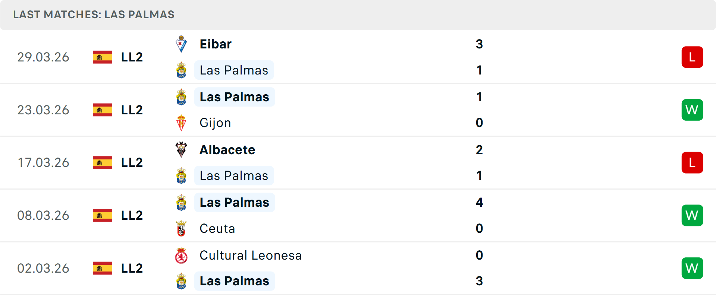Screen dimensions: 716x295
Task: Click the Spain flag next to 29.03.26
Action: (x=102, y=57)
